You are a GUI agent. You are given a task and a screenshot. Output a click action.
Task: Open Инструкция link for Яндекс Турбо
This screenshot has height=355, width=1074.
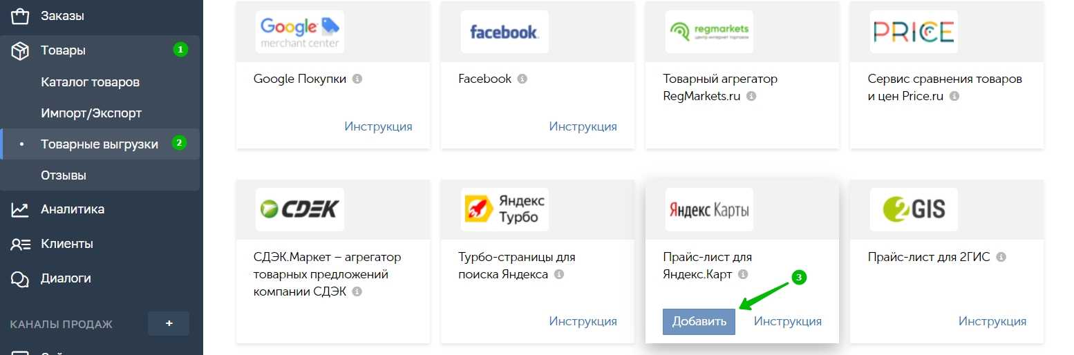[x=583, y=321]
